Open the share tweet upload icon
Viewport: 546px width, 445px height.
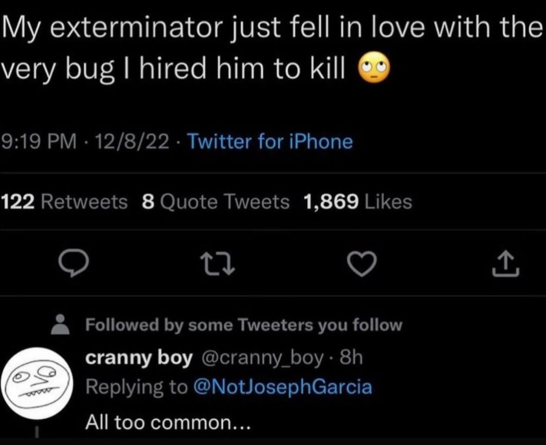click(x=506, y=266)
